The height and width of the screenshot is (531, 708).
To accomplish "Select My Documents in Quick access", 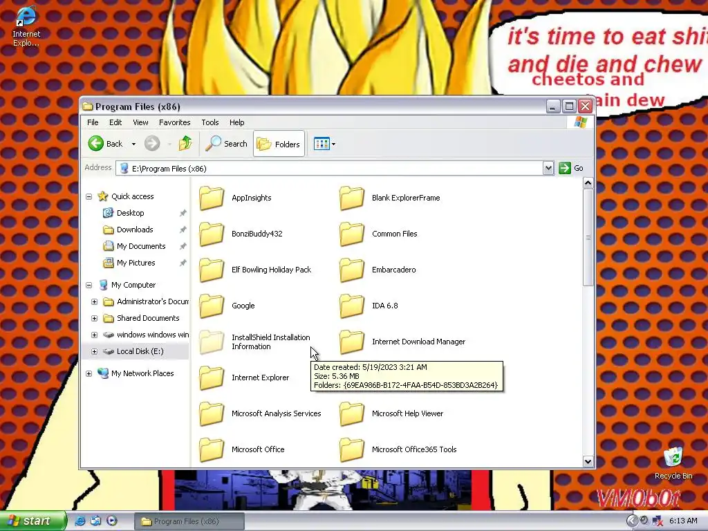I will pyautogui.click(x=141, y=247).
